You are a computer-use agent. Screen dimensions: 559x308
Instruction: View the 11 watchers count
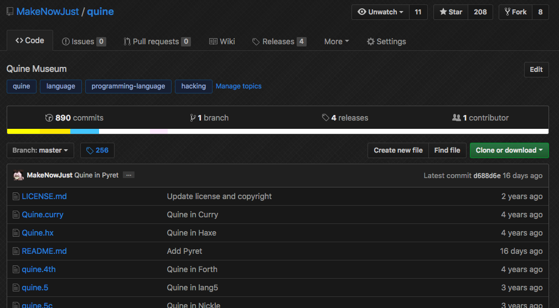pyautogui.click(x=418, y=12)
